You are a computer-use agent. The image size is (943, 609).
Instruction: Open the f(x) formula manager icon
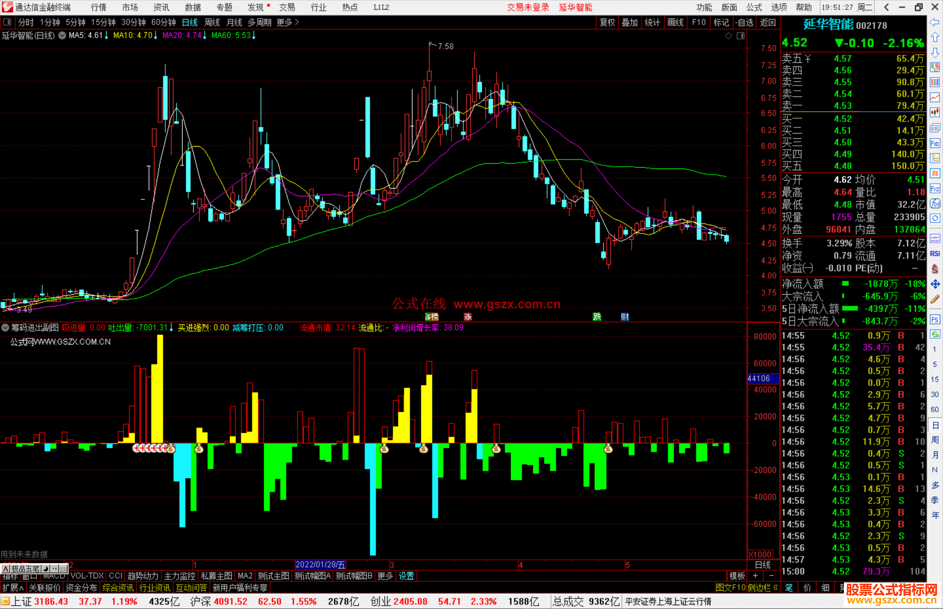tap(935, 203)
